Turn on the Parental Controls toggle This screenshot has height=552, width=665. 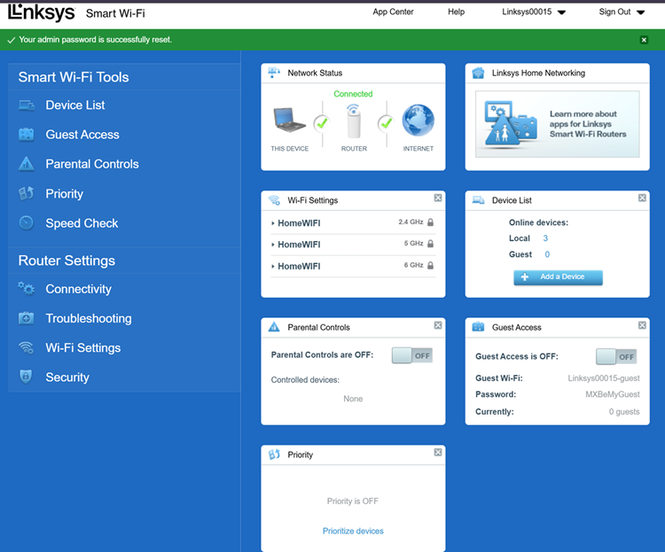coord(411,355)
